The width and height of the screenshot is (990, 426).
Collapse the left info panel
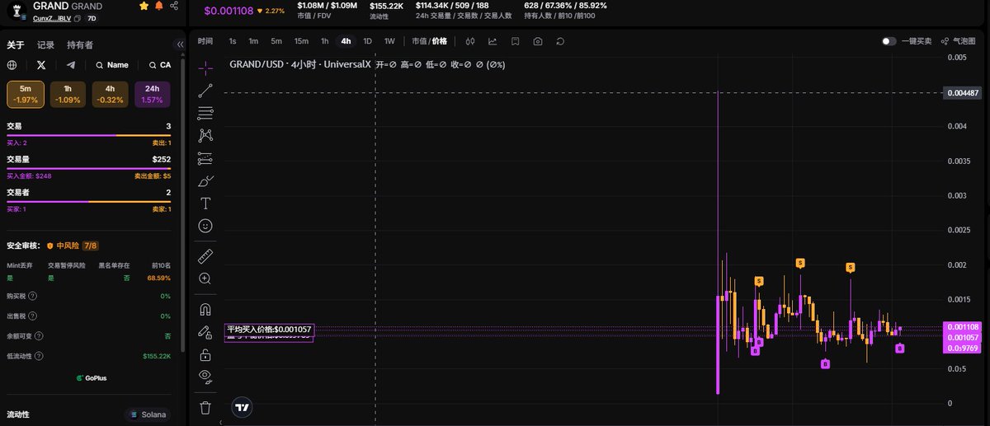(x=180, y=44)
